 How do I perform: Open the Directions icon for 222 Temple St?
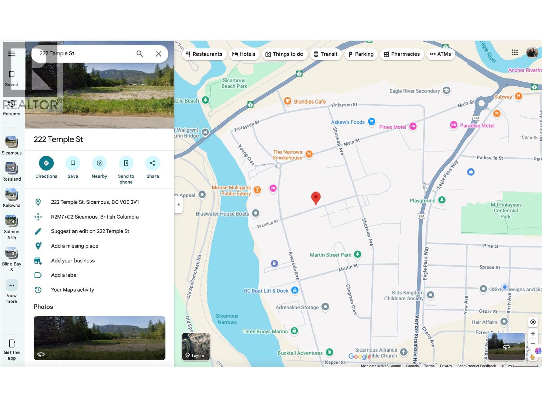46,163
